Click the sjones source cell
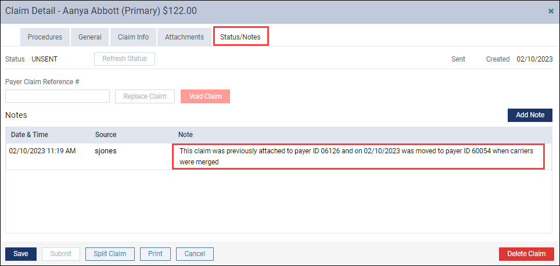 click(x=106, y=151)
